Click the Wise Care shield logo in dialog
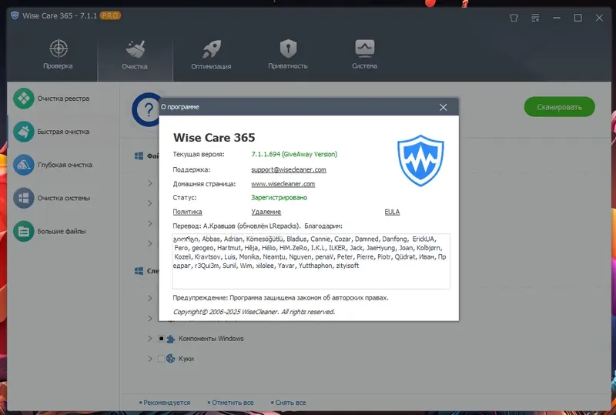 click(420, 160)
